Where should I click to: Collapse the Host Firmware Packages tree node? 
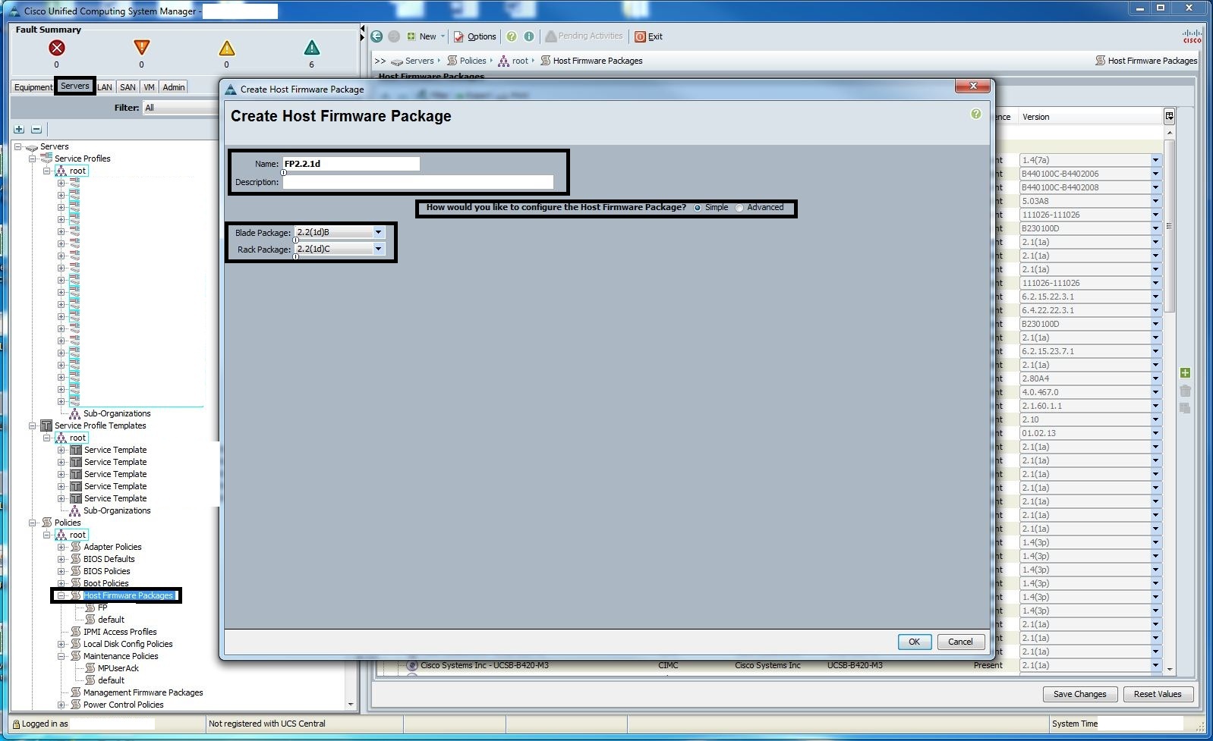click(61, 595)
